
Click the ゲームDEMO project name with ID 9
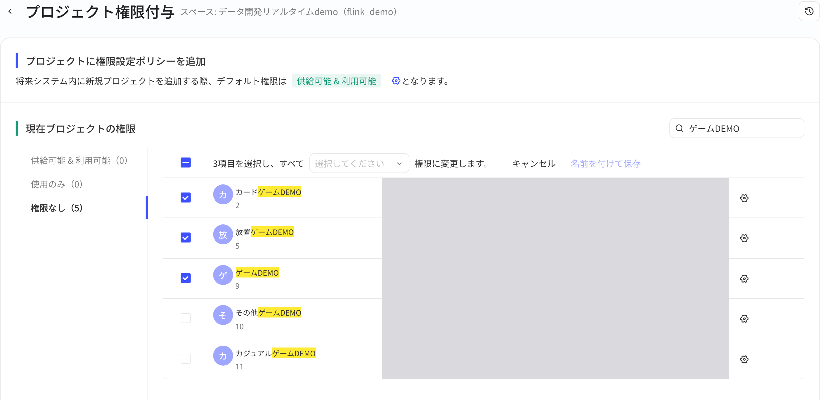257,273
